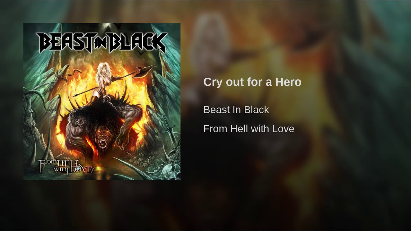Click the Beast In Black logo on cover

tap(101, 43)
